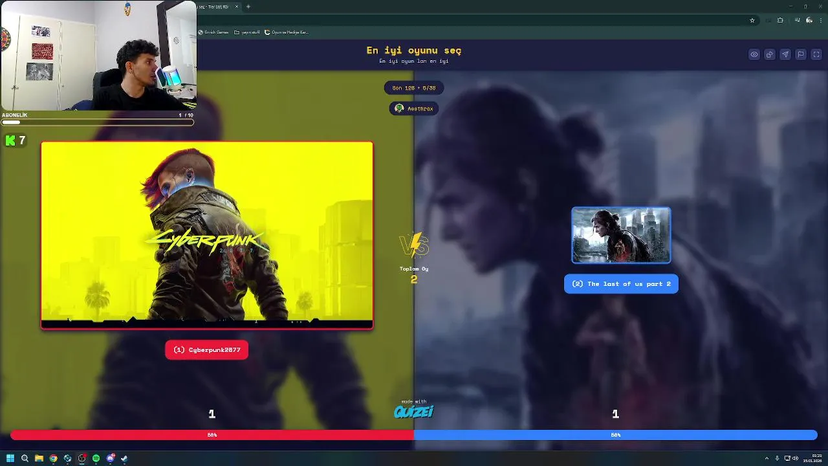Screen dimensions: 828x466
Task: Open the Windows Start menu
Action: [x=10, y=458]
